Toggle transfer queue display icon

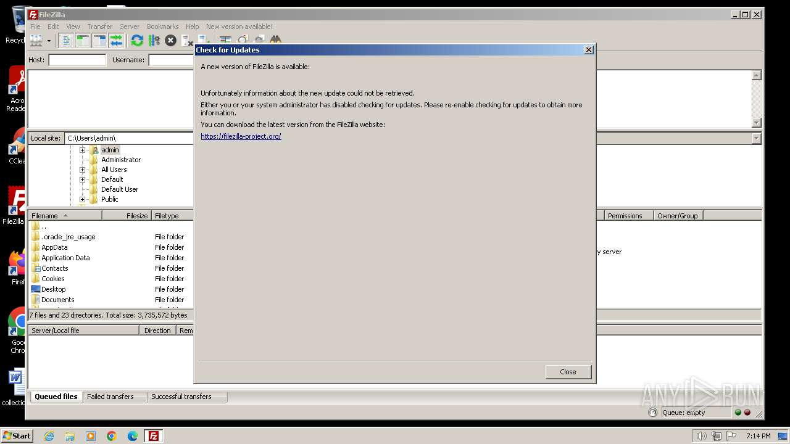click(x=116, y=41)
